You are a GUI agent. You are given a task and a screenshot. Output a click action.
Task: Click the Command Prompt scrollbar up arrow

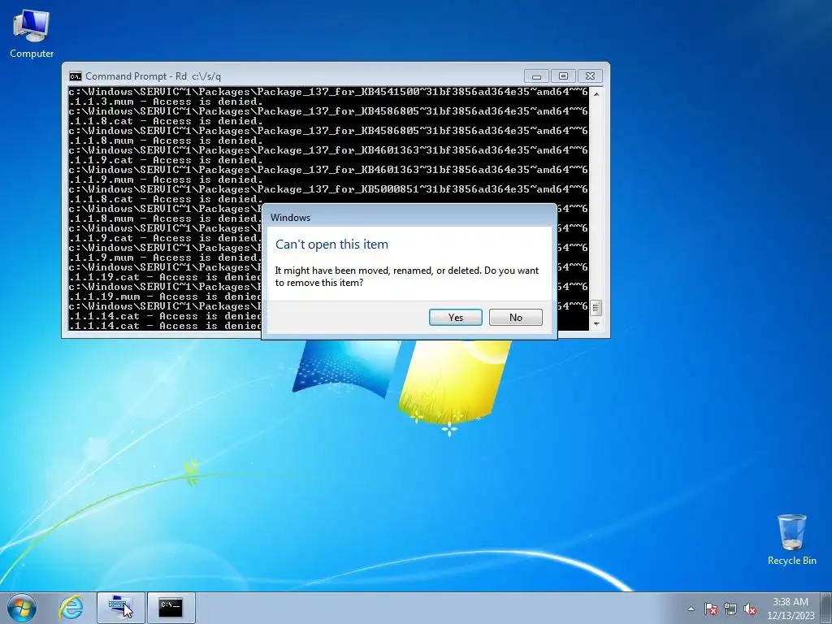(596, 93)
